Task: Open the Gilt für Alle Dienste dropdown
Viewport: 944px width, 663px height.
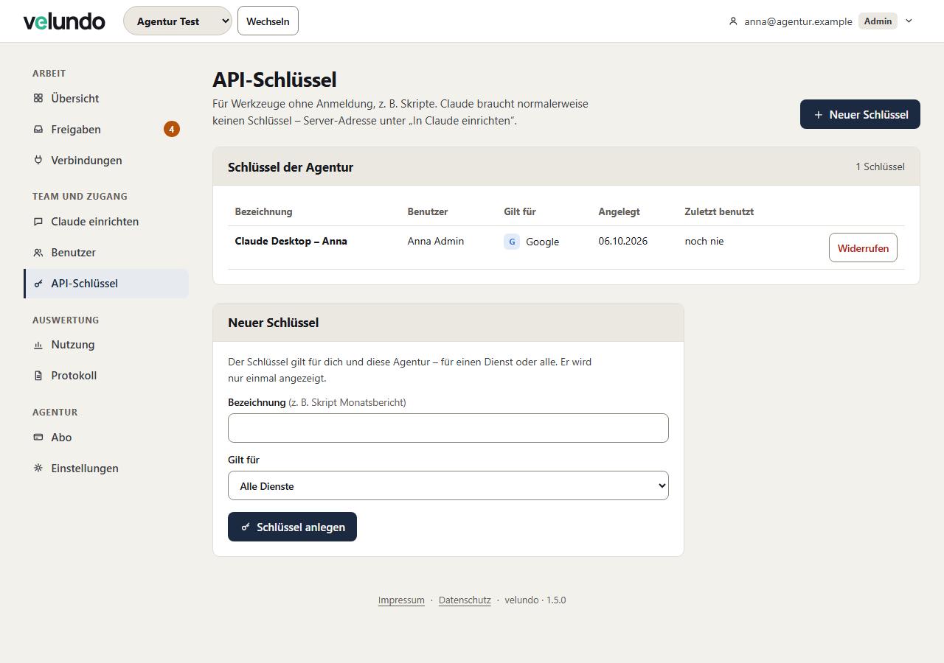Action: (x=448, y=485)
